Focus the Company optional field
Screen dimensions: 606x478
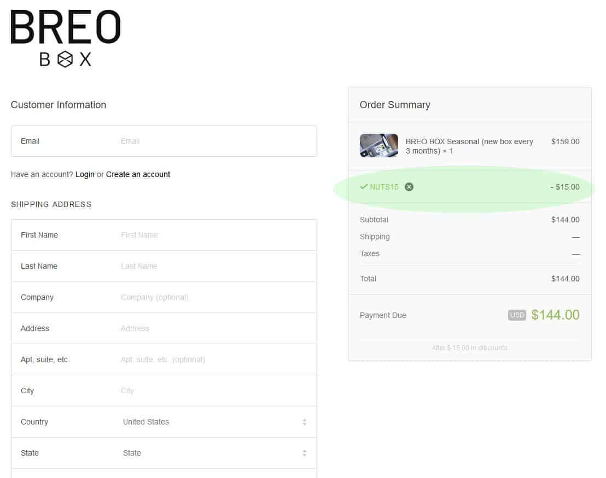click(x=164, y=297)
